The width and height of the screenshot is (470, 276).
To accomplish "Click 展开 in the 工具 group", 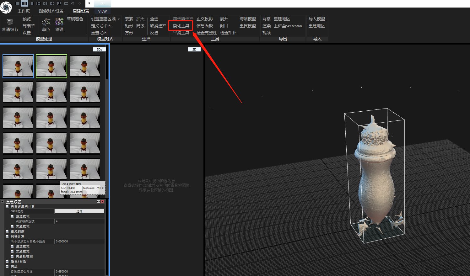I will (x=224, y=19).
